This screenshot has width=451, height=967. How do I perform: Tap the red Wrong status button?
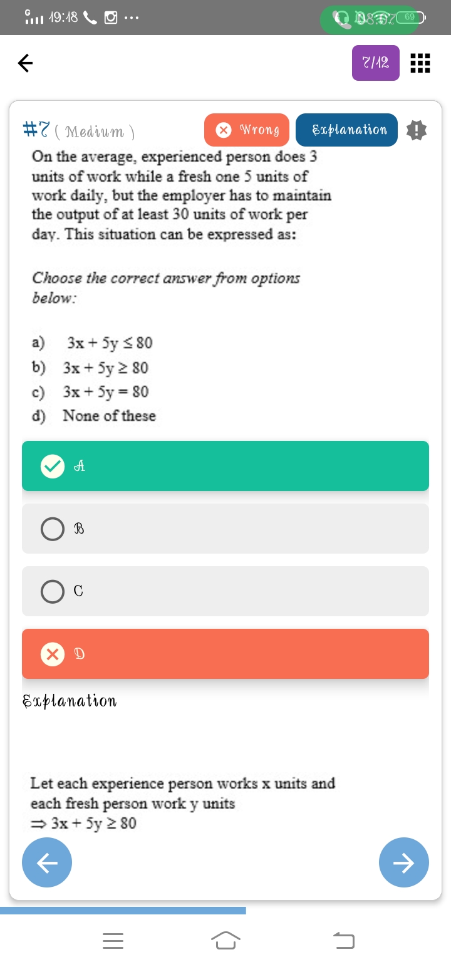[247, 130]
